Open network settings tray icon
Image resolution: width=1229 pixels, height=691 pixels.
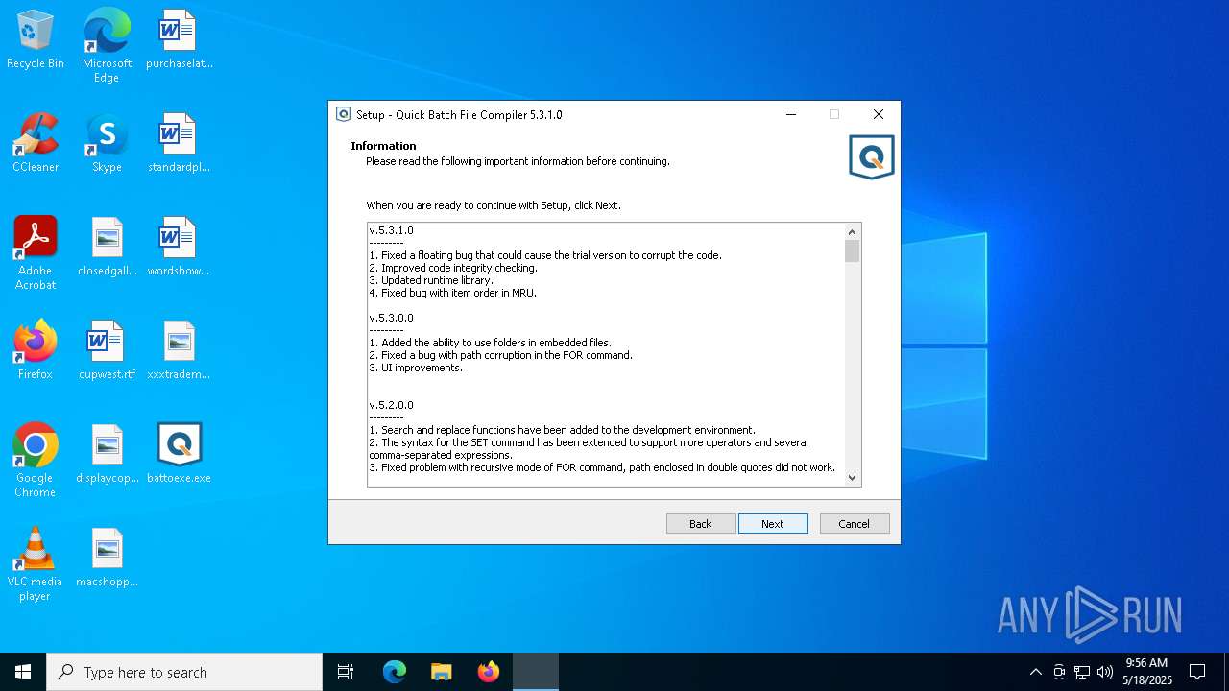point(1082,672)
